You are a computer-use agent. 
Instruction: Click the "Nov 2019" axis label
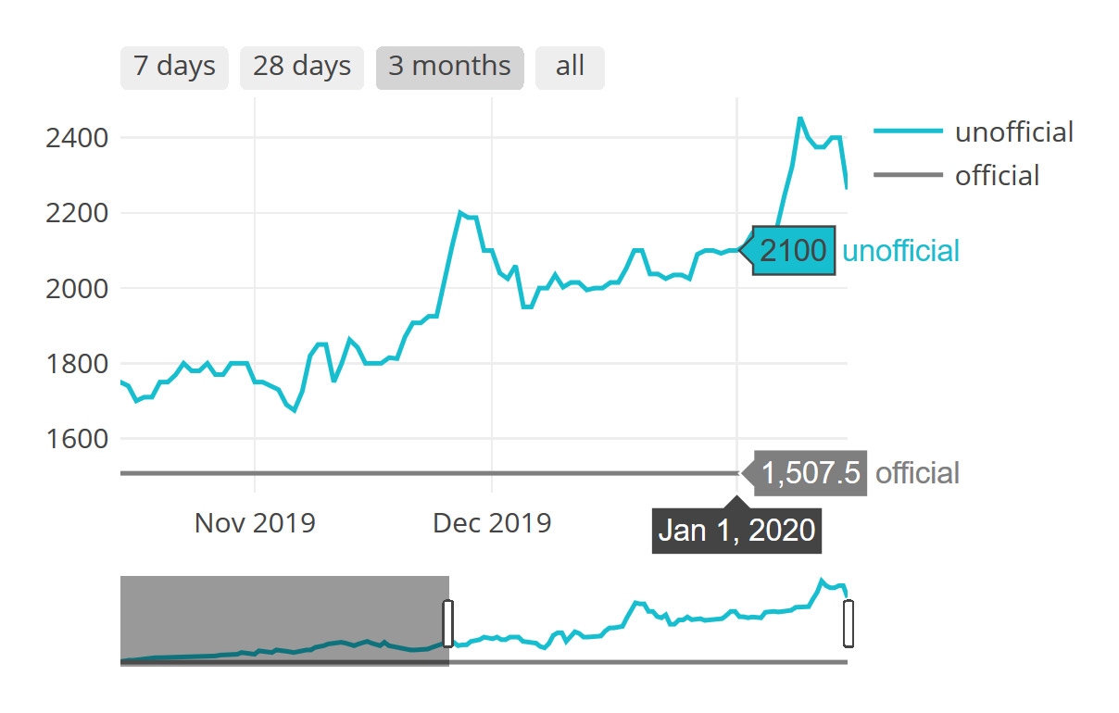254,523
